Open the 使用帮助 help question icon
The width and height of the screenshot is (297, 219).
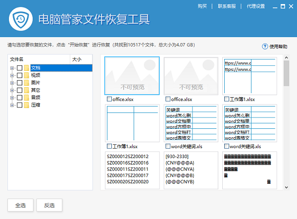tap(265, 47)
